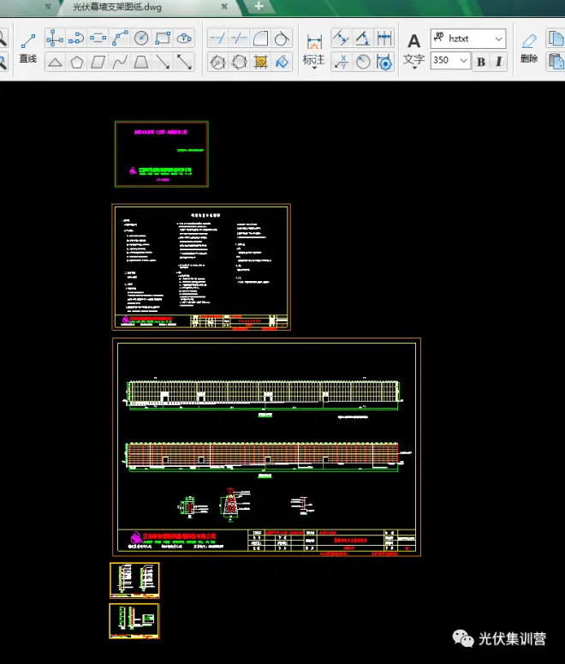Open the 文字 text tool
Viewport: 565px width, 664px height.
[x=414, y=51]
